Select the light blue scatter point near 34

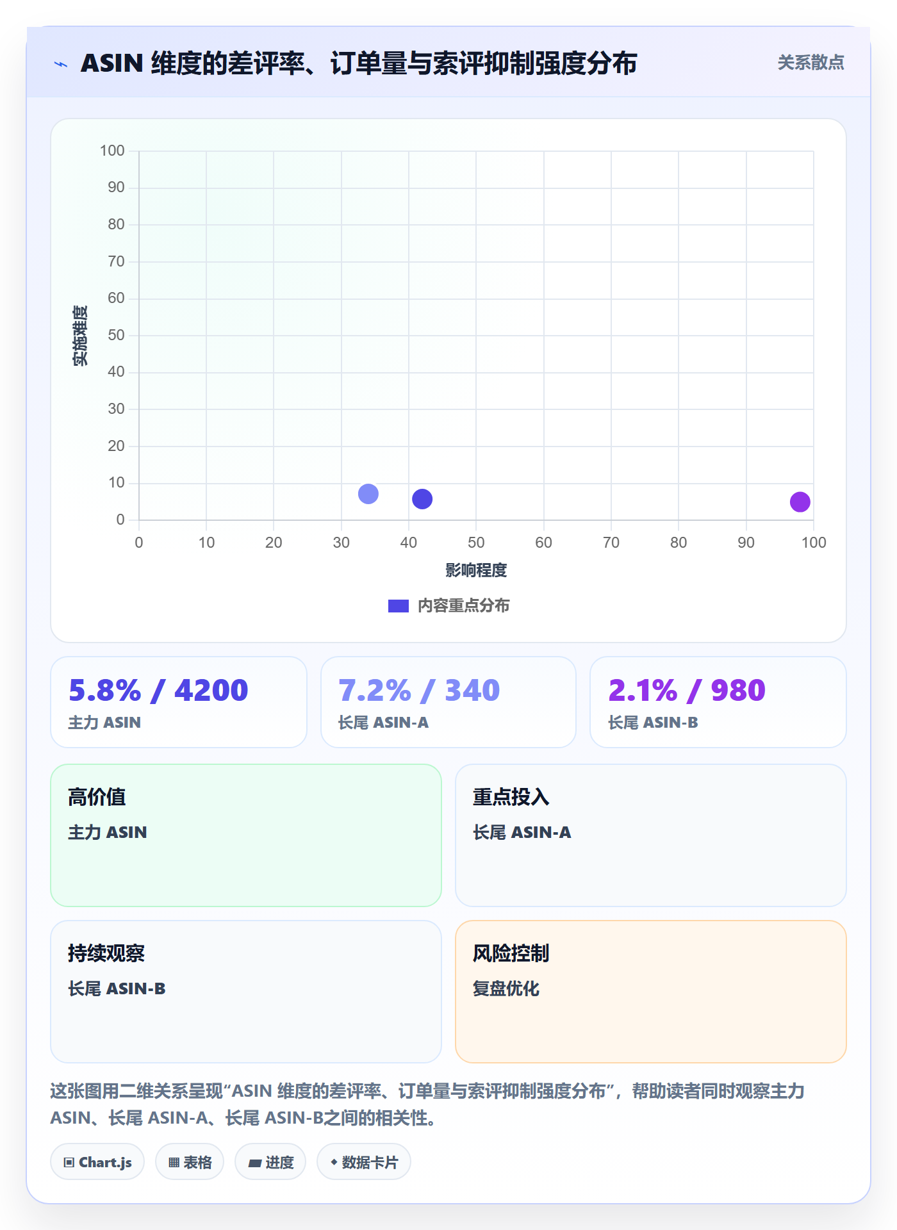click(368, 494)
